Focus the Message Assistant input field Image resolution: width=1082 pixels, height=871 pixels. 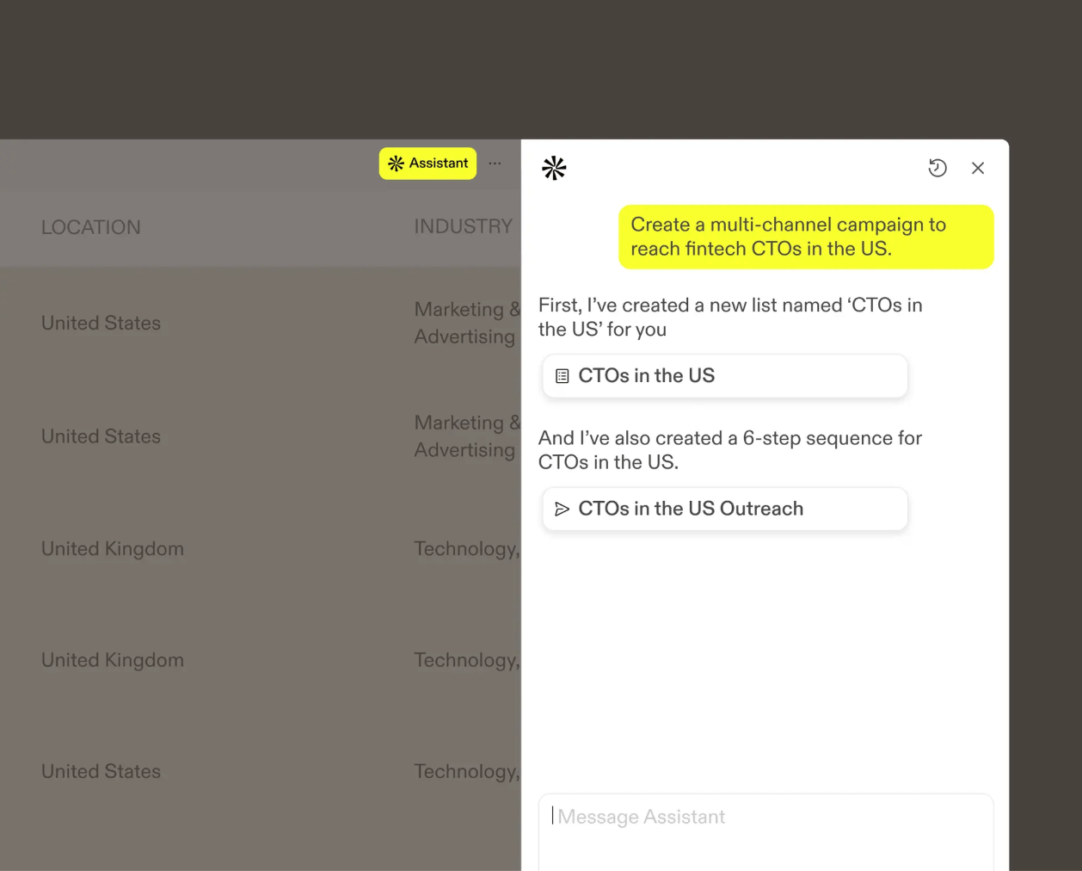point(765,831)
